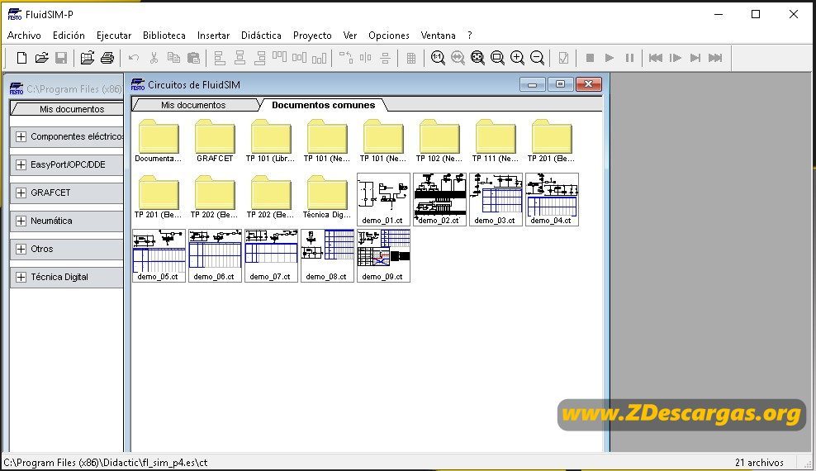The width and height of the screenshot is (816, 471).
Task: Click the check circuit checkmark icon
Action: (x=563, y=58)
